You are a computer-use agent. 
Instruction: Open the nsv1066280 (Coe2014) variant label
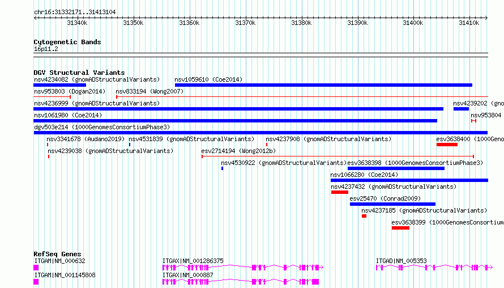pyautogui.click(x=364, y=175)
